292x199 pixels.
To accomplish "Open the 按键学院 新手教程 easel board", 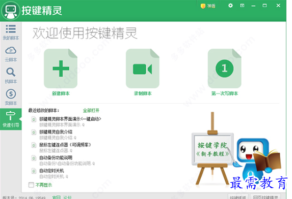I will 213,149.
